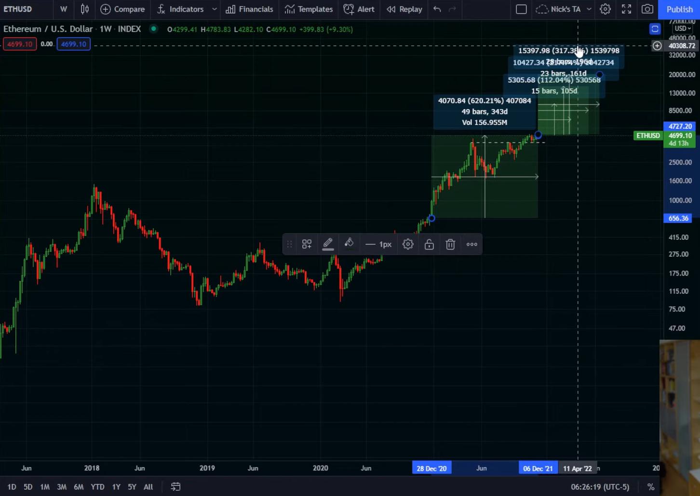The width and height of the screenshot is (700, 496).
Task: Select the All time range
Action: tap(148, 487)
